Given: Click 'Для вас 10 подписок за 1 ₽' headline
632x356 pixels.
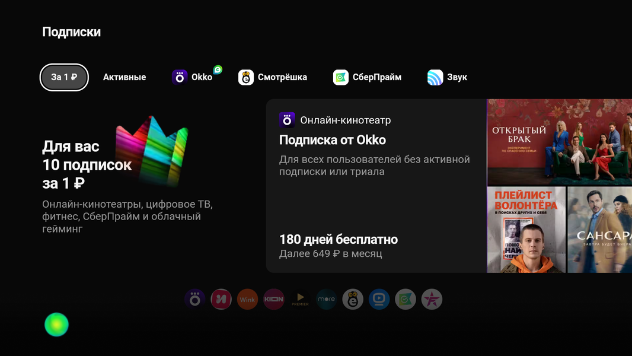Looking at the screenshot, I should pos(87,165).
